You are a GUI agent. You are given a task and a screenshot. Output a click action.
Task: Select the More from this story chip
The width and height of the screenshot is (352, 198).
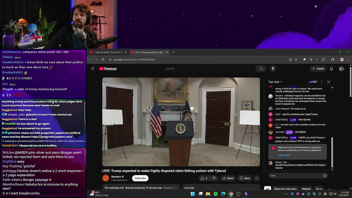pos(285,189)
